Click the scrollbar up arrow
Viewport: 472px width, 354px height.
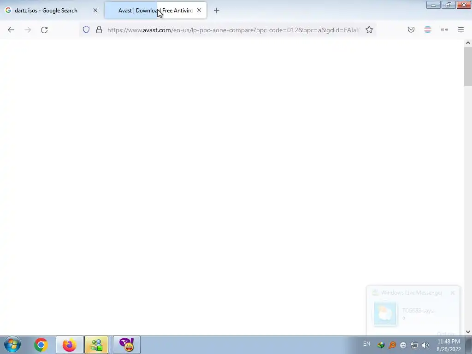[x=468, y=43]
